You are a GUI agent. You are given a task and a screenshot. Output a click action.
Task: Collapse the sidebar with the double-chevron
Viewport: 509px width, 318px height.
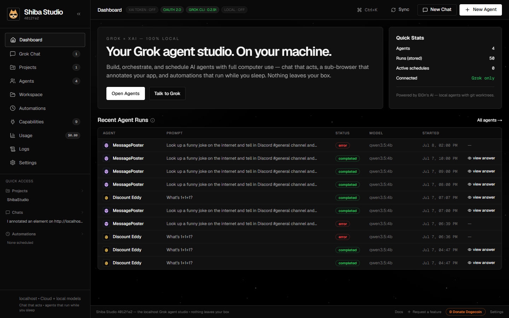78,14
